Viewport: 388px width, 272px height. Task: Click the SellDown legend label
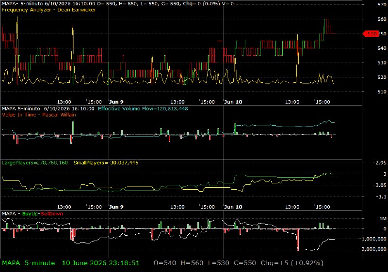[52, 214]
